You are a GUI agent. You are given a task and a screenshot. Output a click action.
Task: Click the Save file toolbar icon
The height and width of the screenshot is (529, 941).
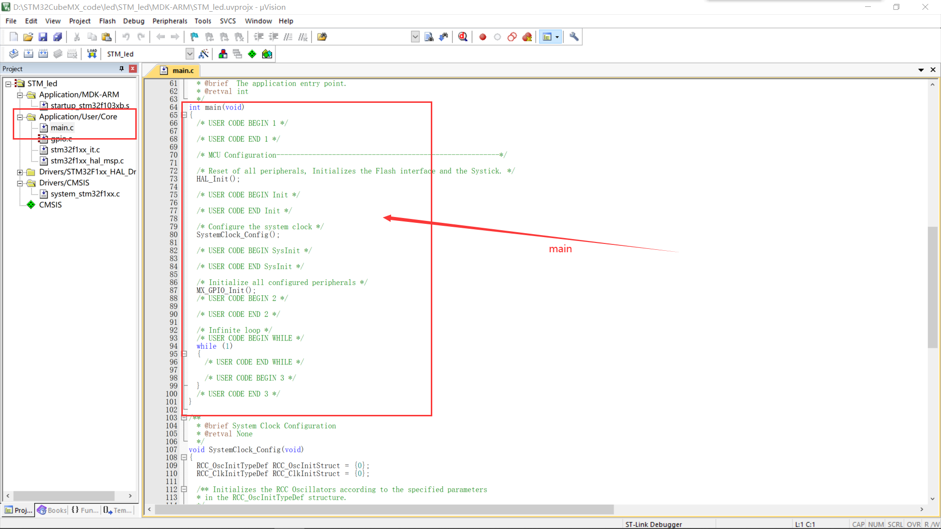[x=43, y=37]
